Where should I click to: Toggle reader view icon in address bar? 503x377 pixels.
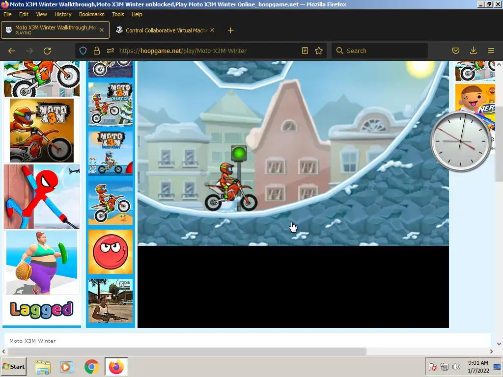(305, 51)
